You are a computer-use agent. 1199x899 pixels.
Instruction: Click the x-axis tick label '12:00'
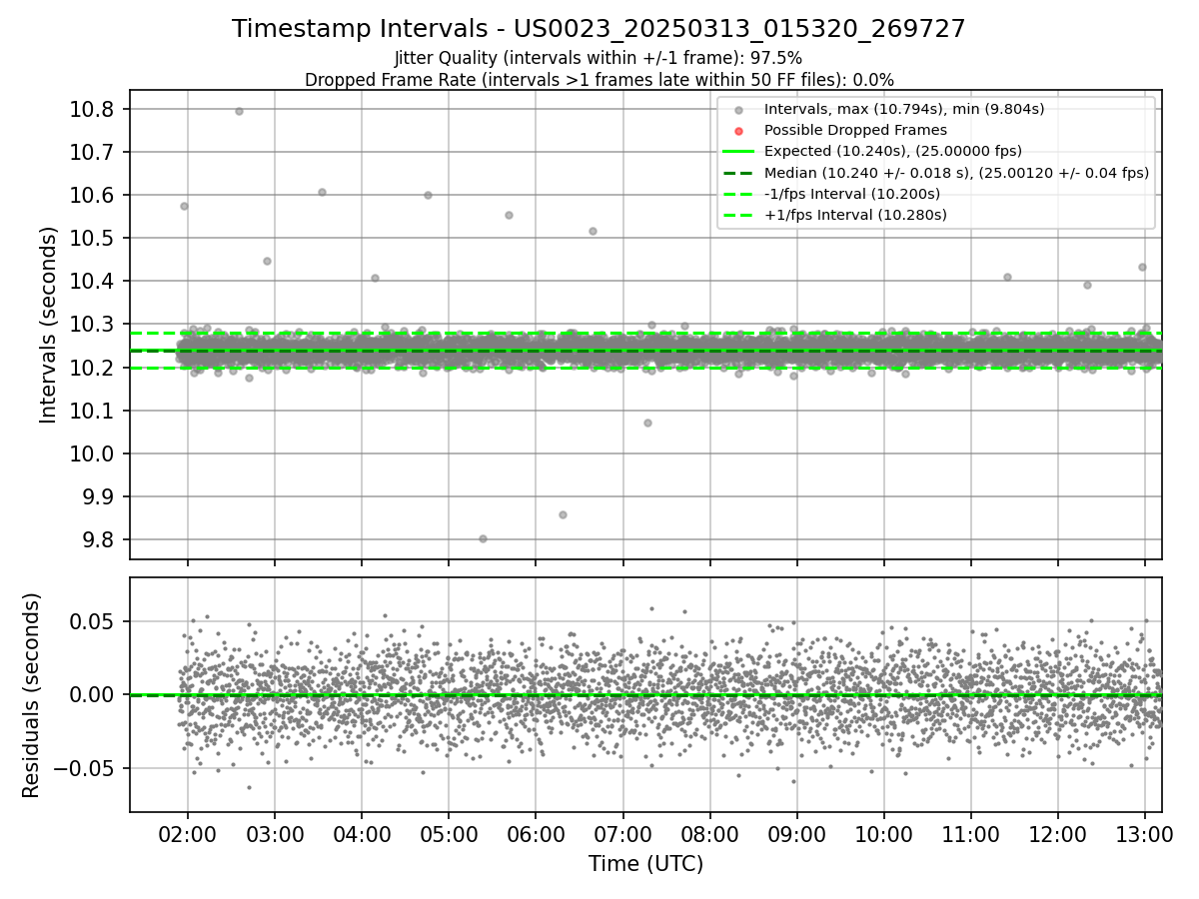1058,833
